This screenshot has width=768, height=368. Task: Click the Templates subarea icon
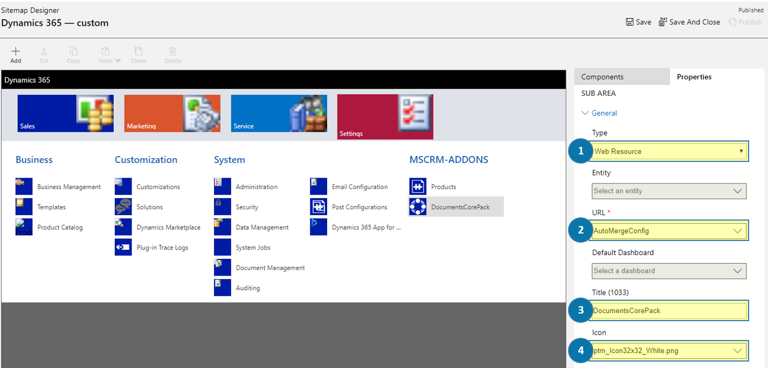click(24, 207)
